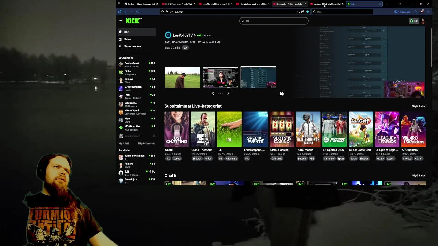The height and width of the screenshot is (246, 438).
Task: Click Casual tag under Chatti
Action: tap(177, 159)
